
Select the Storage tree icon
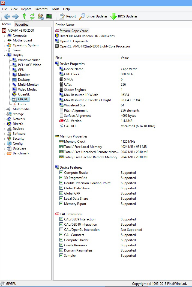coord(9,114)
